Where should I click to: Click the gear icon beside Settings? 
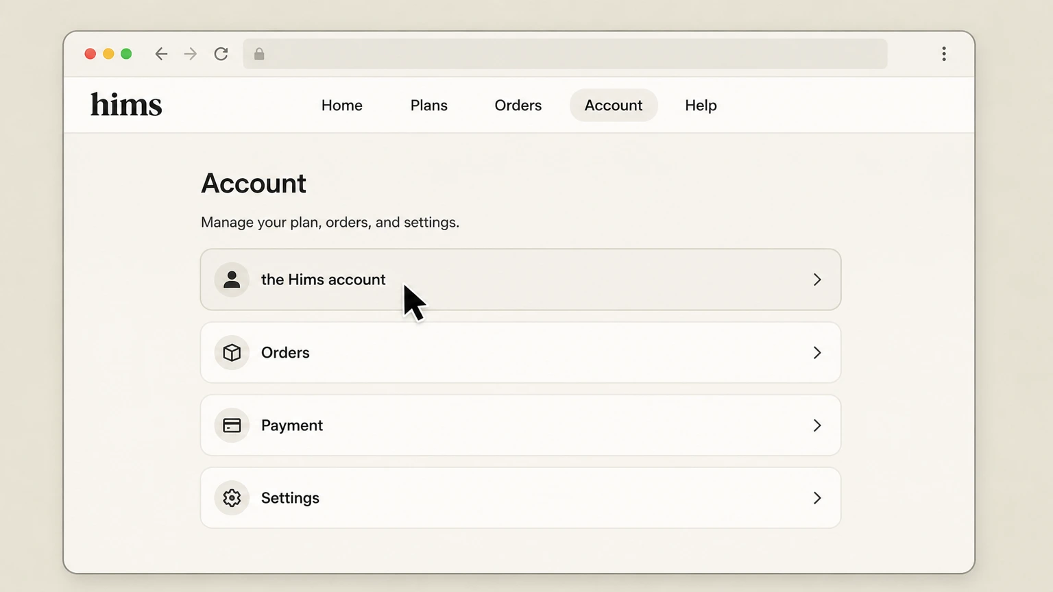232,497
